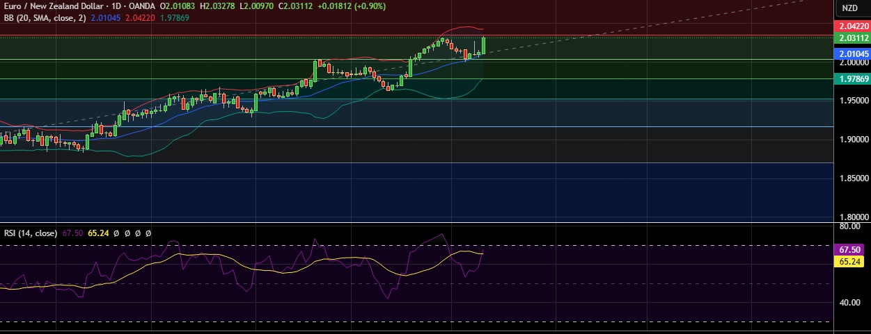The height and width of the screenshot is (334, 871).
Task: Click the blue 2.01045 BB basis price tag
Action: [852, 53]
